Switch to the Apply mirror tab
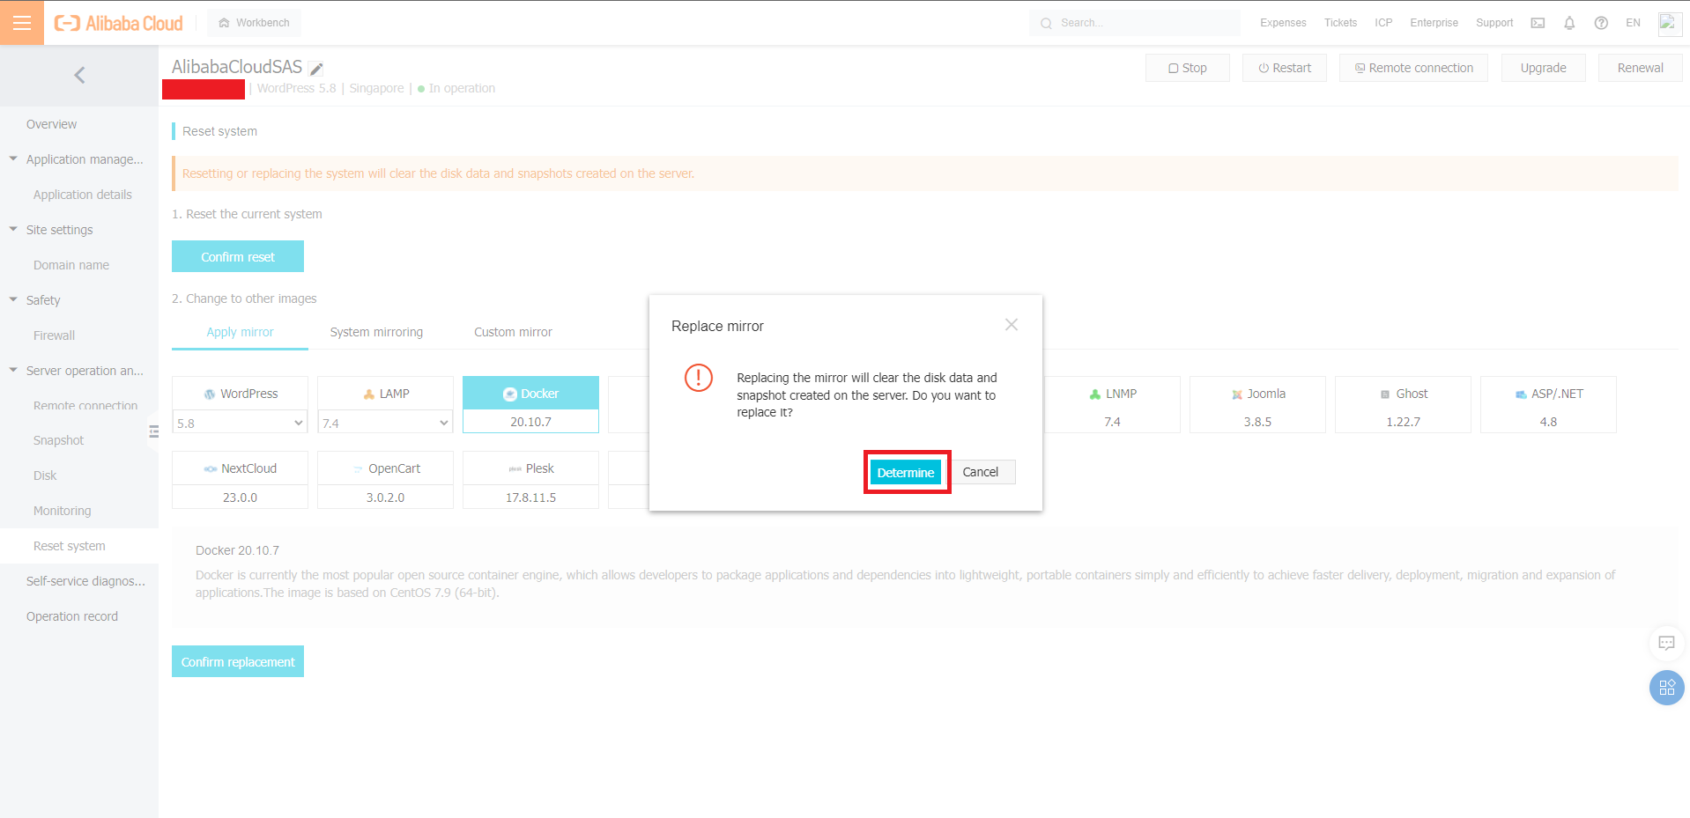This screenshot has height=818, width=1690. point(240,332)
